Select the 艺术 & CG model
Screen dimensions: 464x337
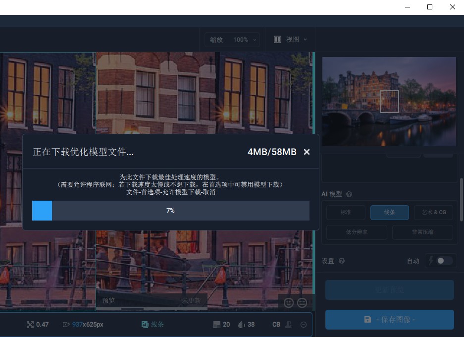433,212
